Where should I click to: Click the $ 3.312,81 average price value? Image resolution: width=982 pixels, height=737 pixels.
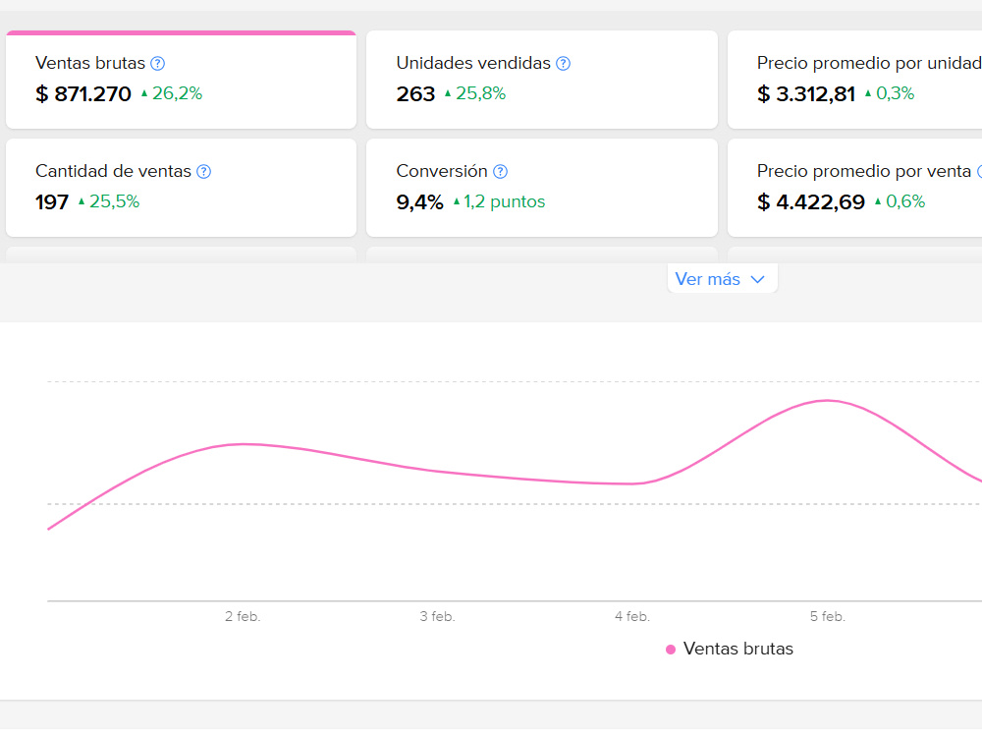806,94
